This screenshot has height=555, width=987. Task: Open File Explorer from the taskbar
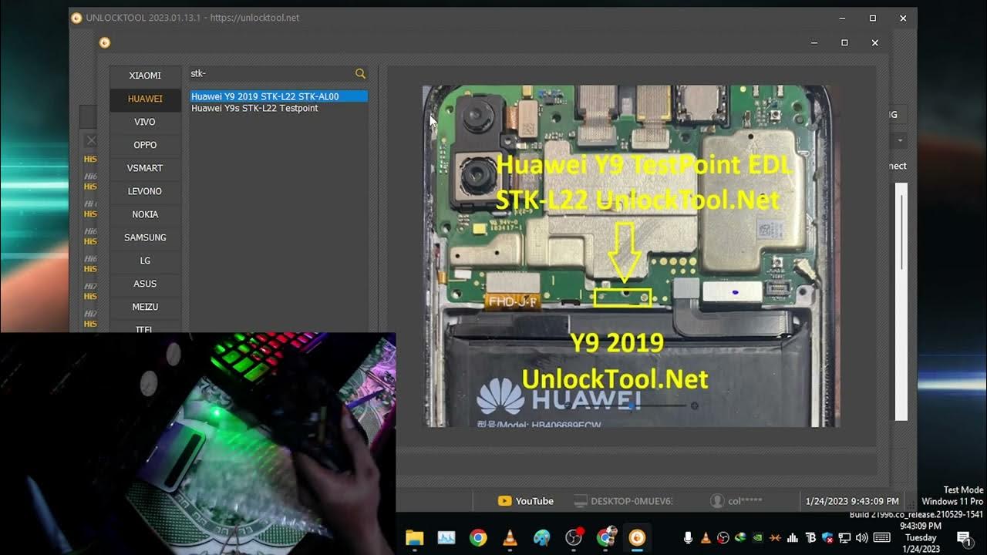pyautogui.click(x=414, y=537)
